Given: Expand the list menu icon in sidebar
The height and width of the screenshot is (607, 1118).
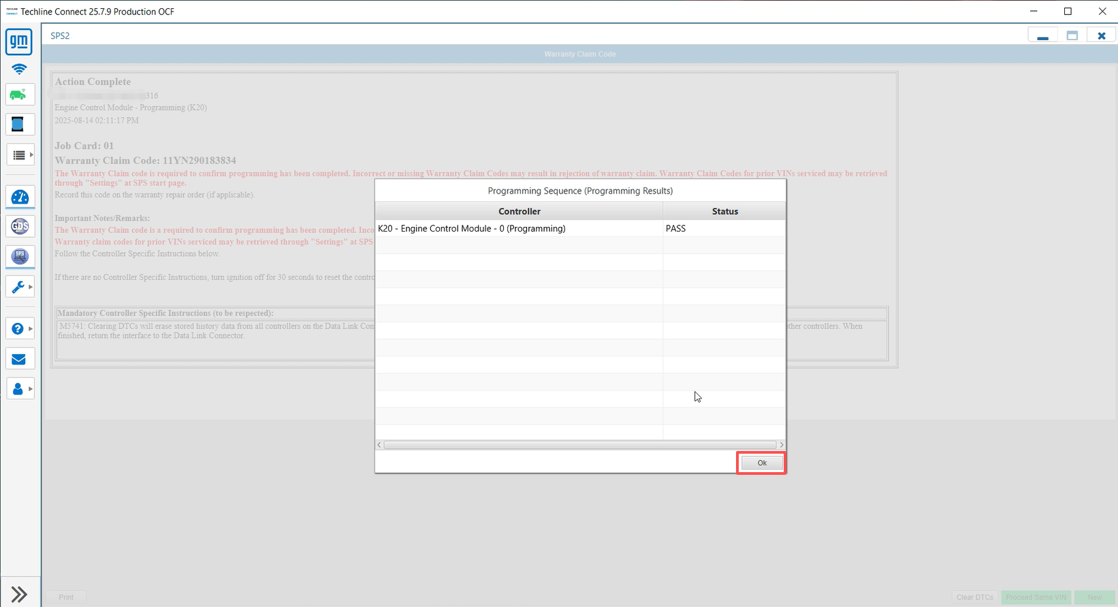Looking at the screenshot, I should click(20, 155).
